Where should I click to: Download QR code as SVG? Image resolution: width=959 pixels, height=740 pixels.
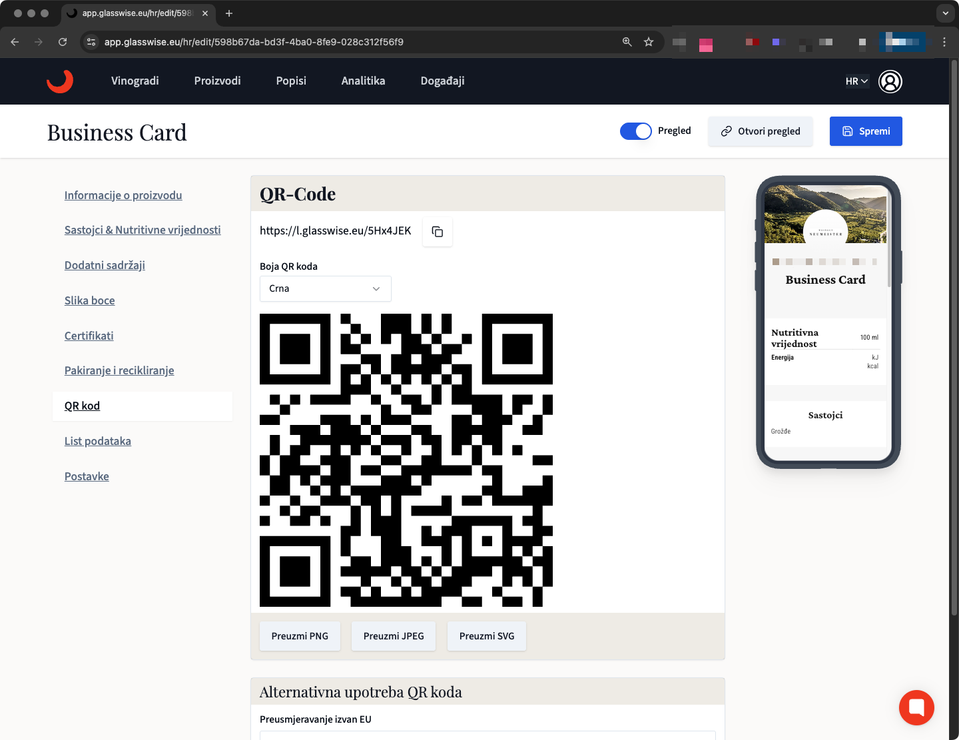pyautogui.click(x=487, y=636)
